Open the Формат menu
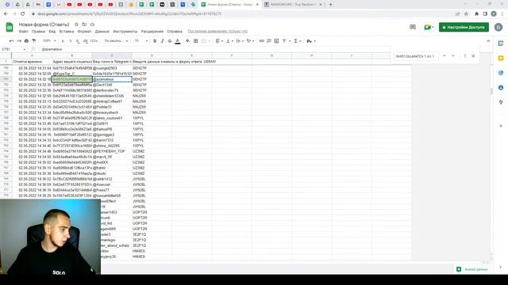The height and width of the screenshot is (285, 508). point(84,32)
